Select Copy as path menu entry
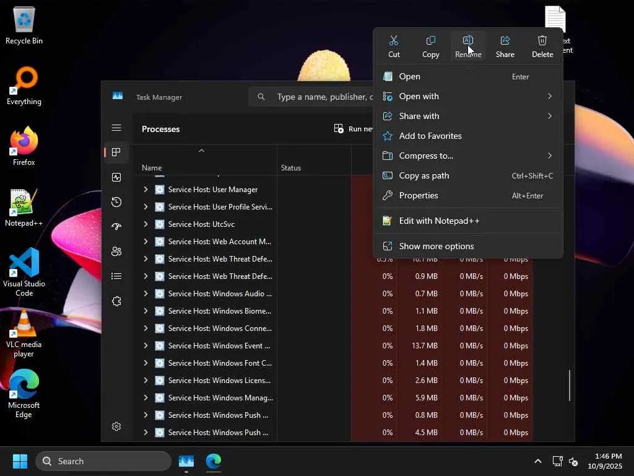Viewport: 634px width, 476px height. 424,175
